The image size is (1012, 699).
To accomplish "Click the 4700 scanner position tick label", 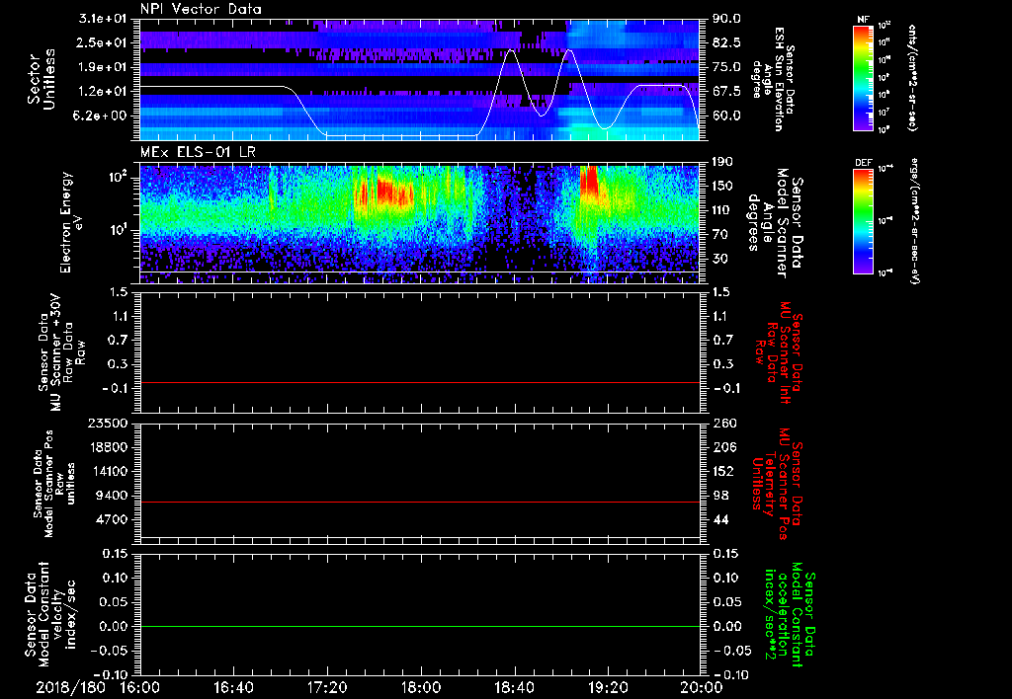I will tap(111, 519).
